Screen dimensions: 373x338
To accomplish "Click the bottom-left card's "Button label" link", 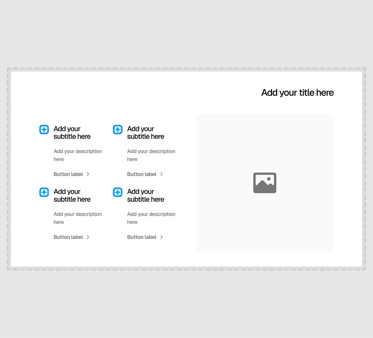I will coord(68,237).
